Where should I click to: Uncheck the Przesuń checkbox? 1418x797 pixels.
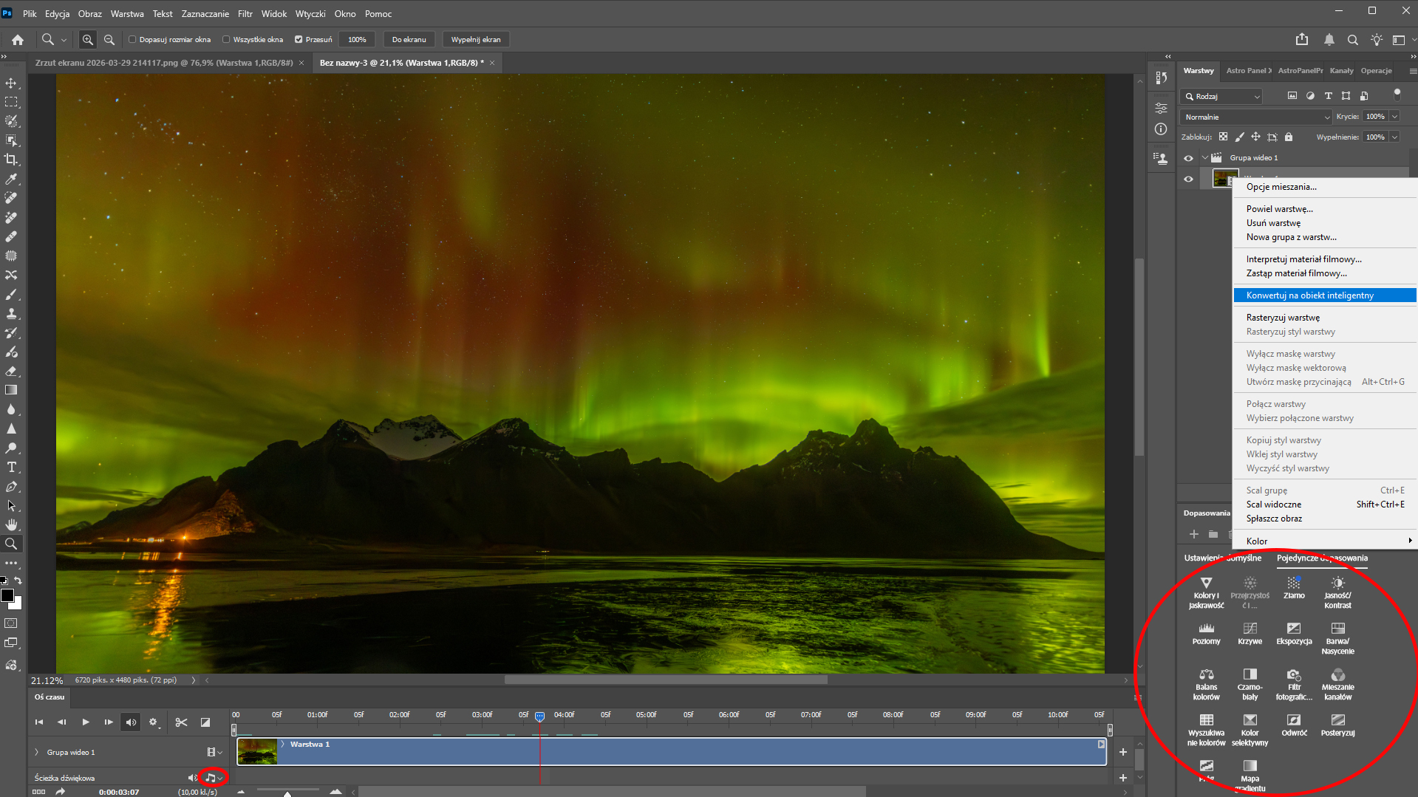299,40
